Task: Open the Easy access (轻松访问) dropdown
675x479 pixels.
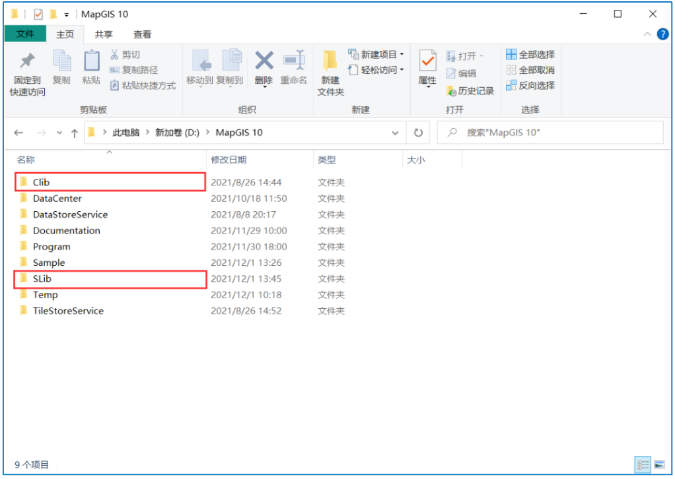Action: coord(376,70)
